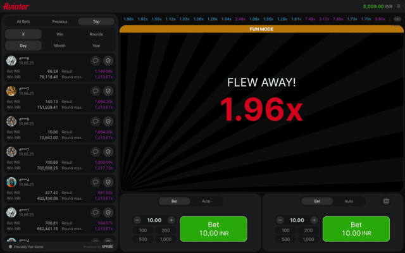
Task: Open chat icon for bet 708.81 row
Action: point(96,213)
